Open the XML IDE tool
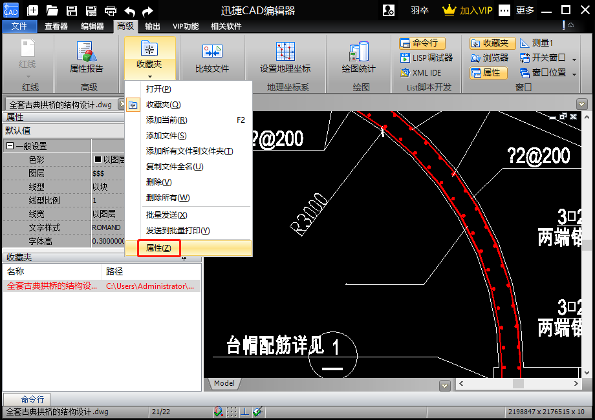Screen dimensions: 595x420 [421, 73]
